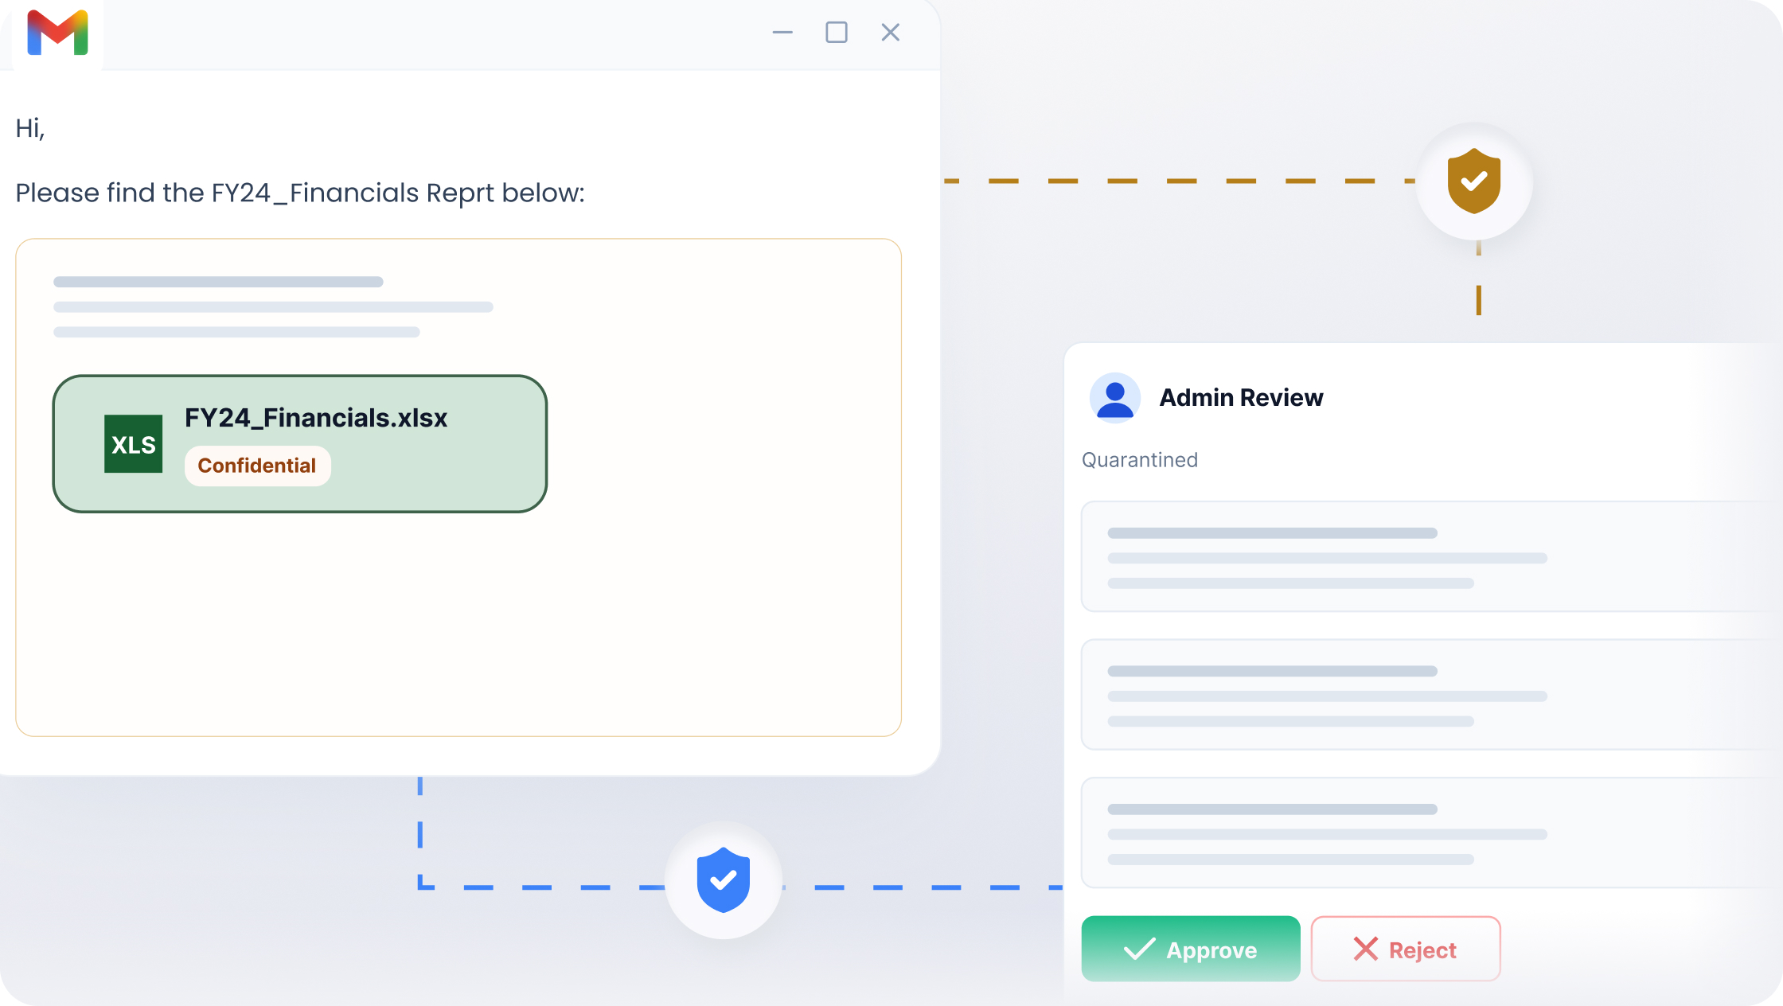Click the 'Quarantined' status text
Screen dimensions: 1783x1006
[x=1139, y=460]
